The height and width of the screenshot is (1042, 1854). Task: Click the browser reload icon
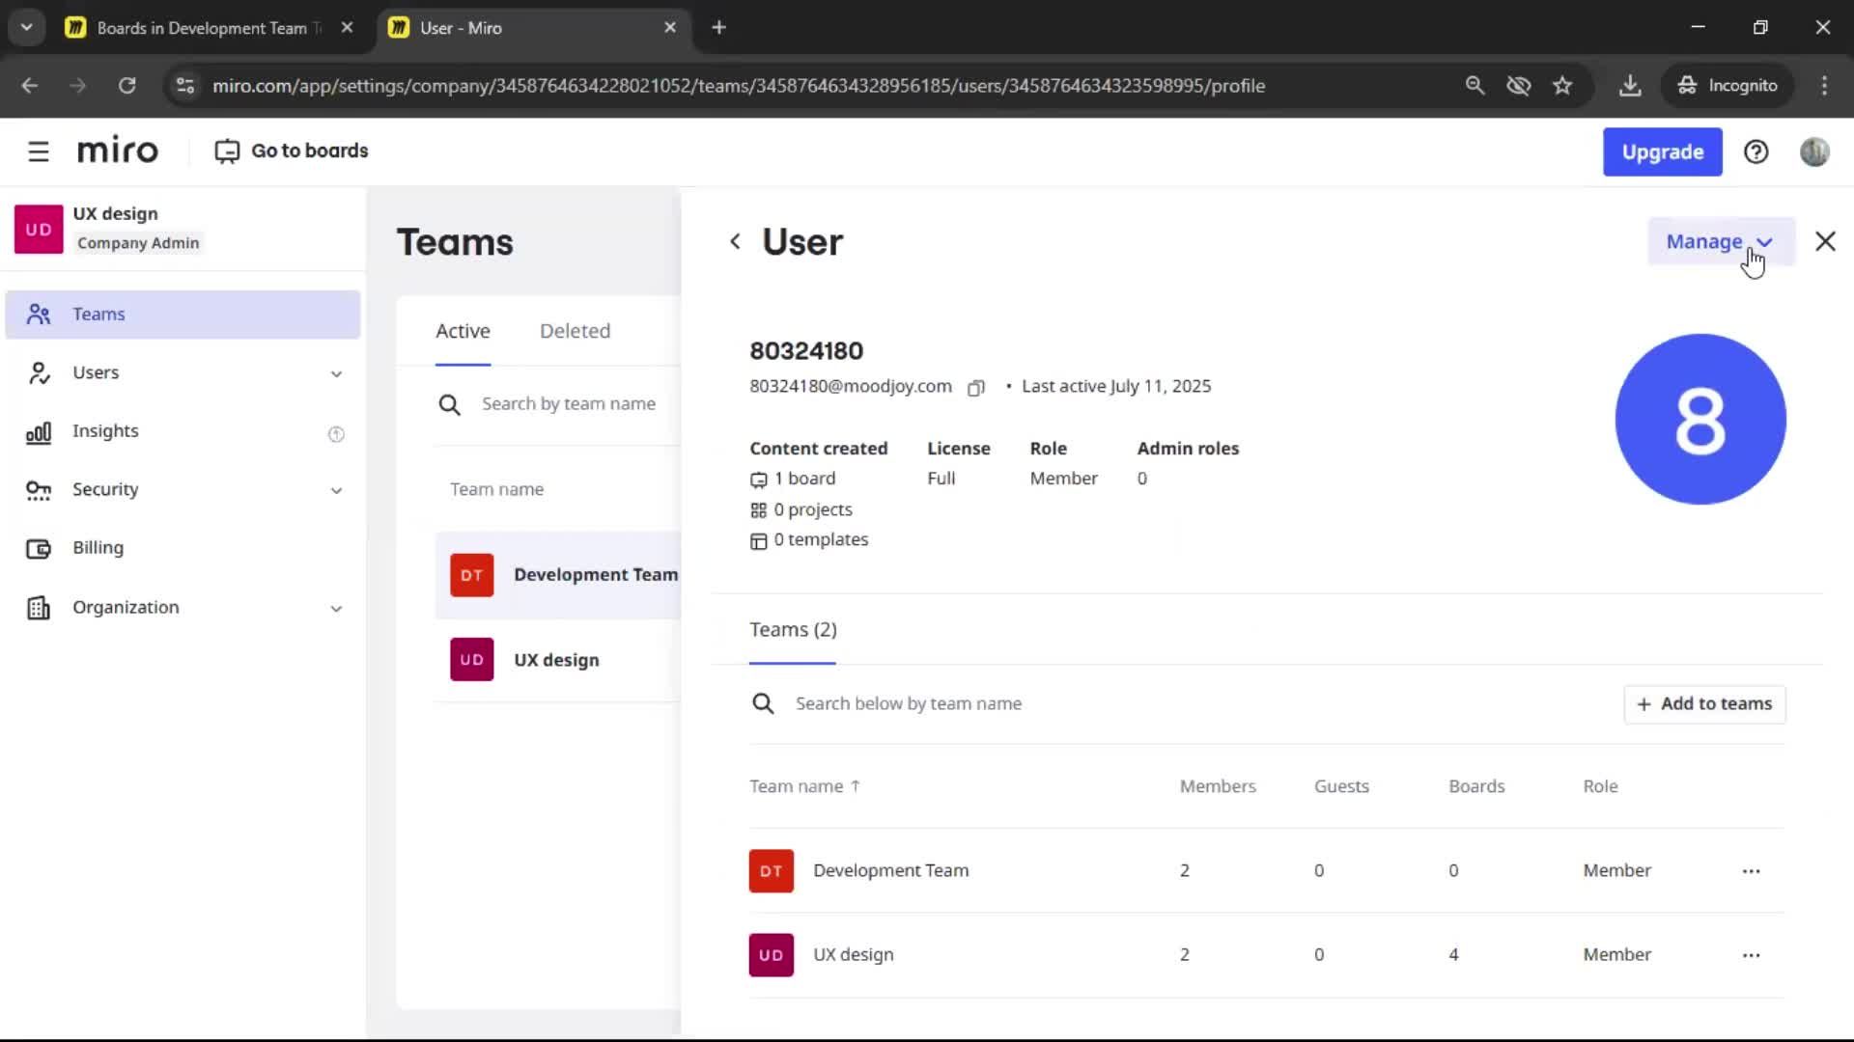[x=126, y=85]
